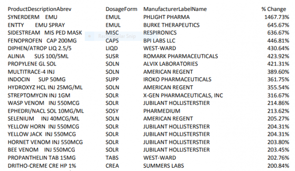Image resolution: width=295 pixels, height=171 pixels.
Task: Click the BPI LABS LLC cell
Action: (x=159, y=40)
